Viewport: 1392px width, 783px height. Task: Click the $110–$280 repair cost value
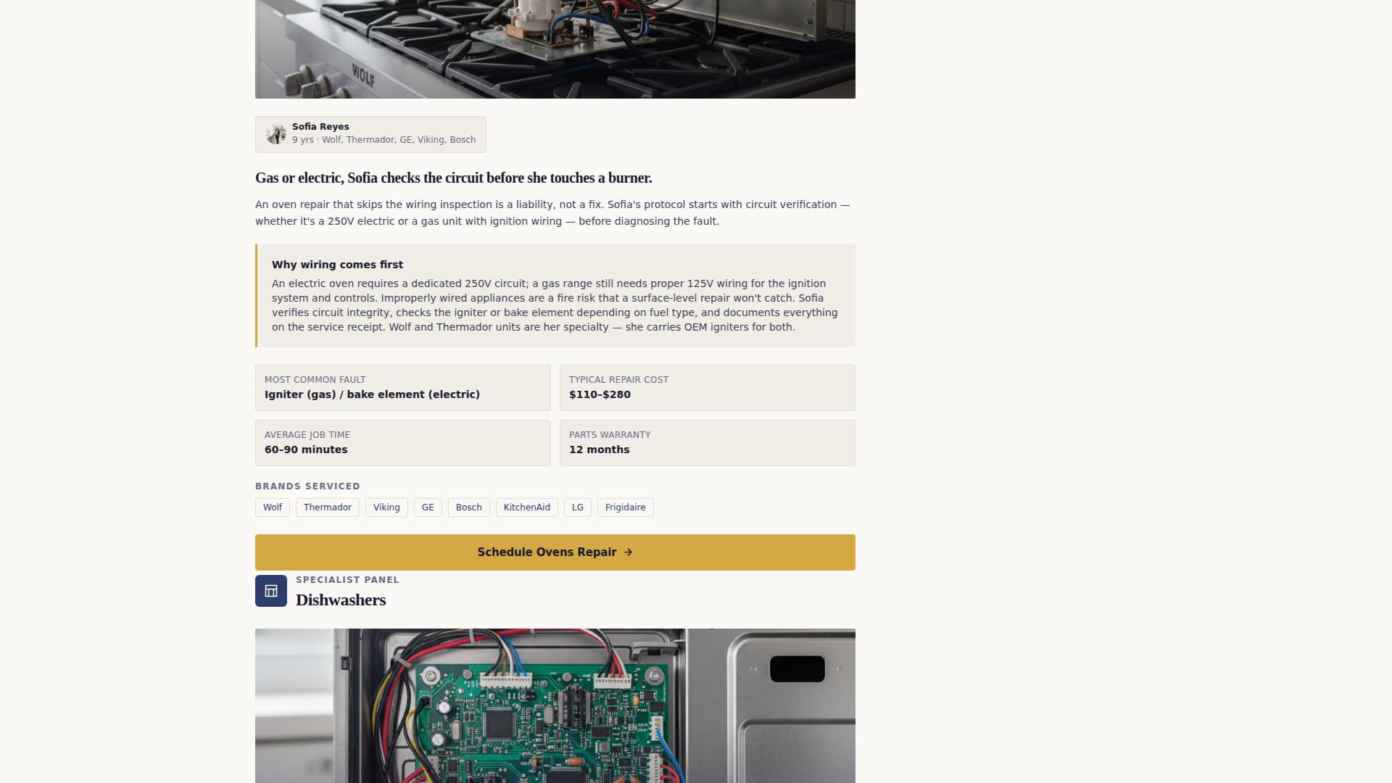tap(600, 394)
